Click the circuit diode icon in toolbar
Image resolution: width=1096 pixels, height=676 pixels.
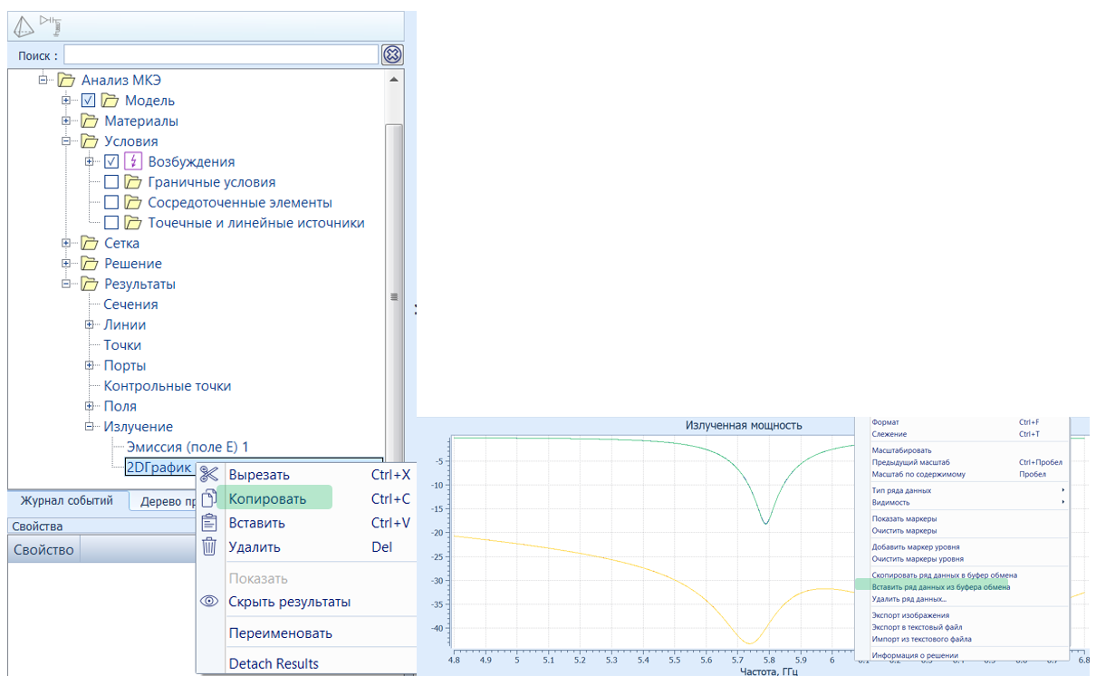pyautogui.click(x=49, y=25)
